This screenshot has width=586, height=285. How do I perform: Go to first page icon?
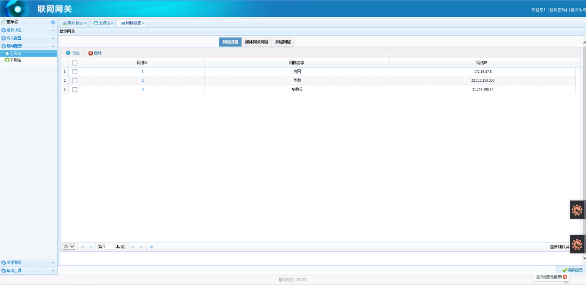pyautogui.click(x=83, y=247)
